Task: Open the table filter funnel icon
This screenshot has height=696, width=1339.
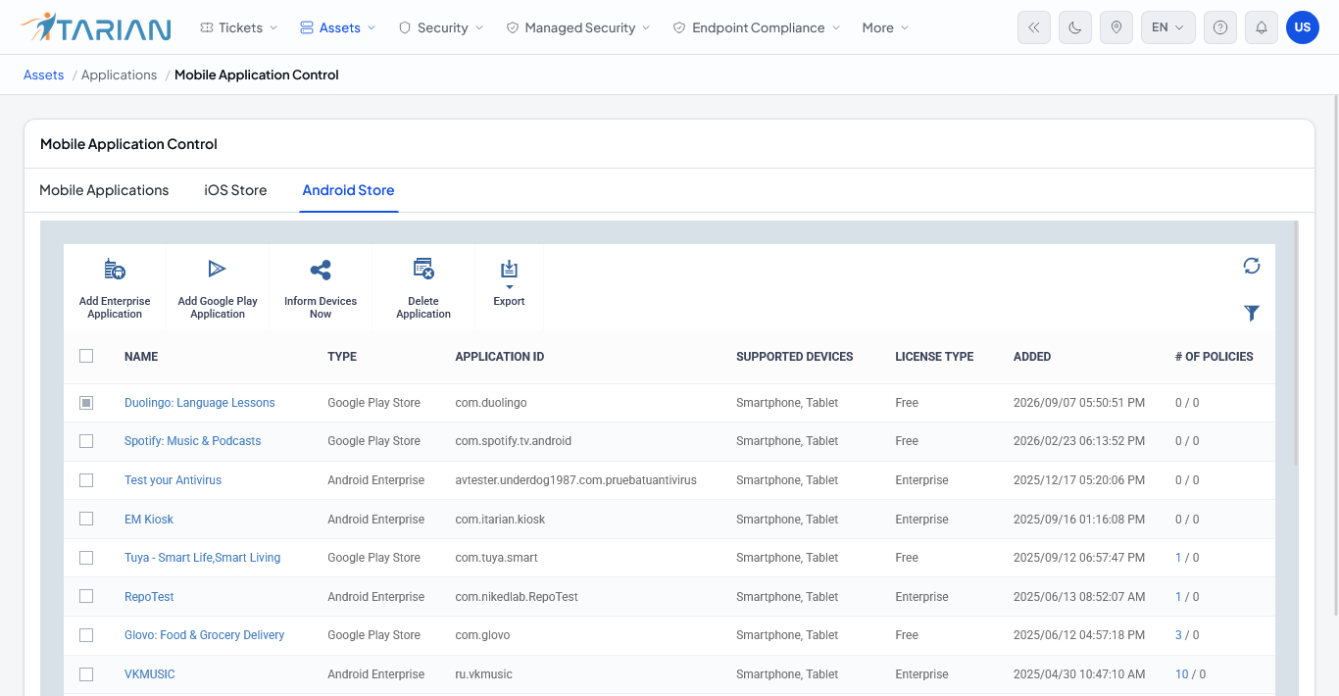Action: tap(1252, 313)
